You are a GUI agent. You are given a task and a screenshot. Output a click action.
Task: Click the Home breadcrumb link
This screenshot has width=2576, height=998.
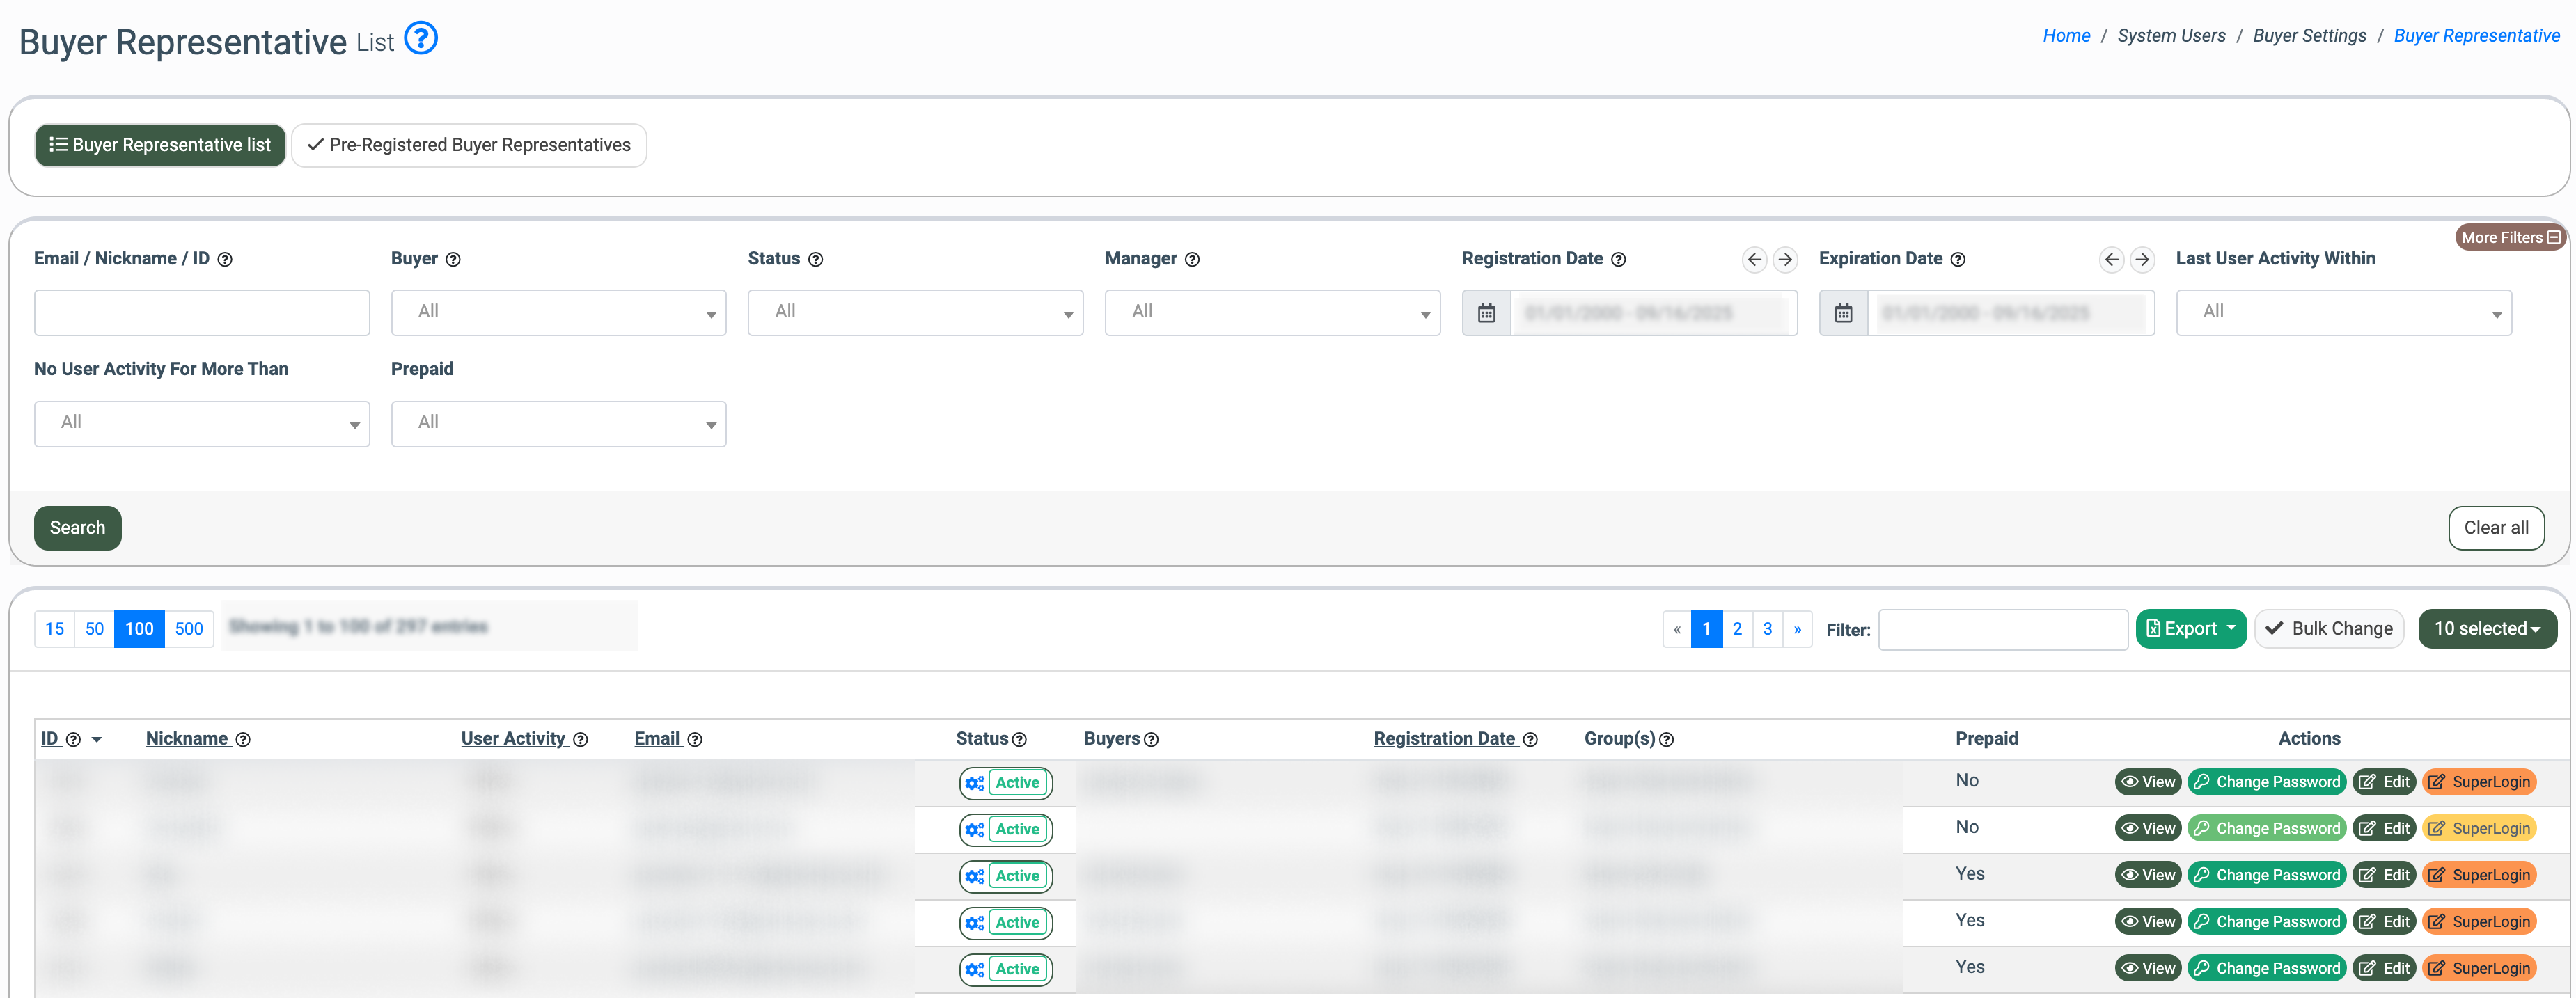click(2065, 36)
